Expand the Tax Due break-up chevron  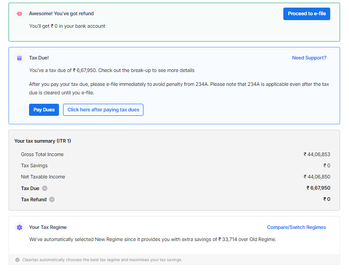pyautogui.click(x=45, y=188)
